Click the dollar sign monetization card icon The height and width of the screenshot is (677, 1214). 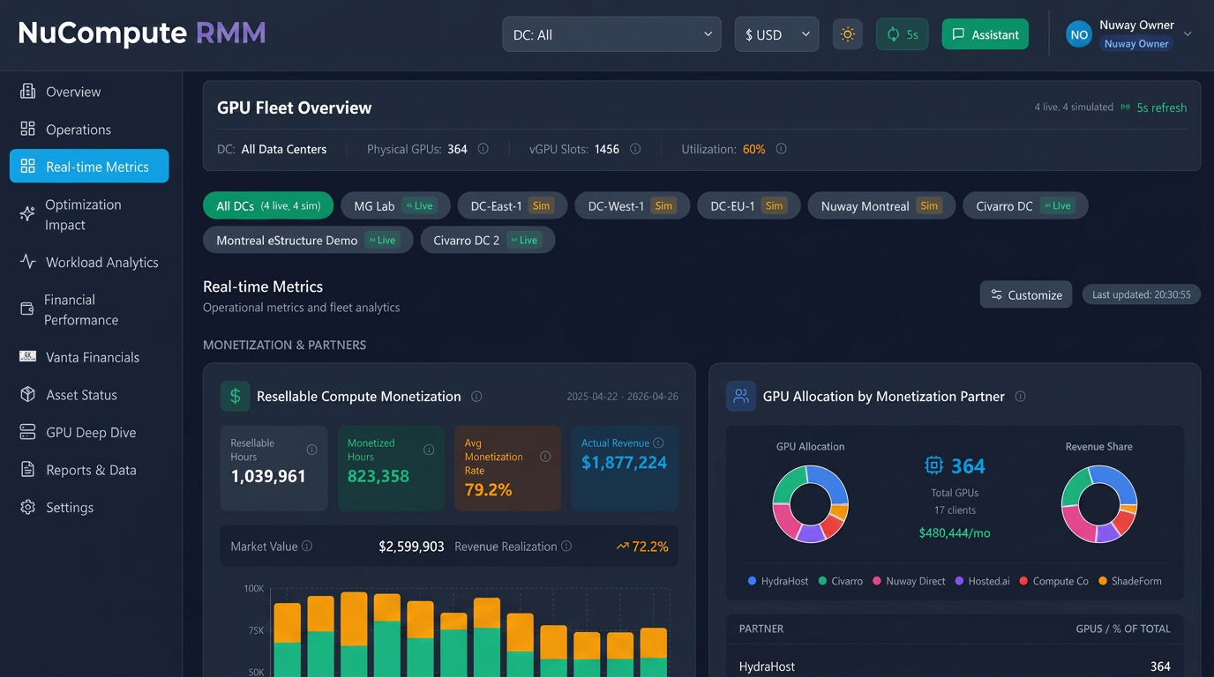[x=236, y=397]
